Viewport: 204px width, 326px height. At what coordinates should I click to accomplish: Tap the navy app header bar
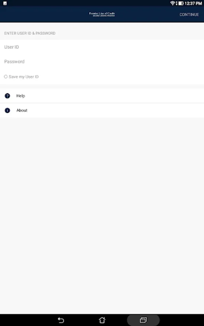(x=102, y=14)
